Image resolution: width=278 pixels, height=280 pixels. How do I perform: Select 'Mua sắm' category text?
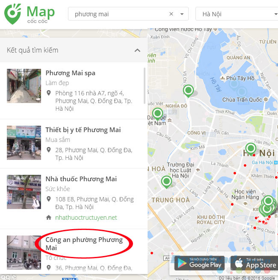point(58,140)
